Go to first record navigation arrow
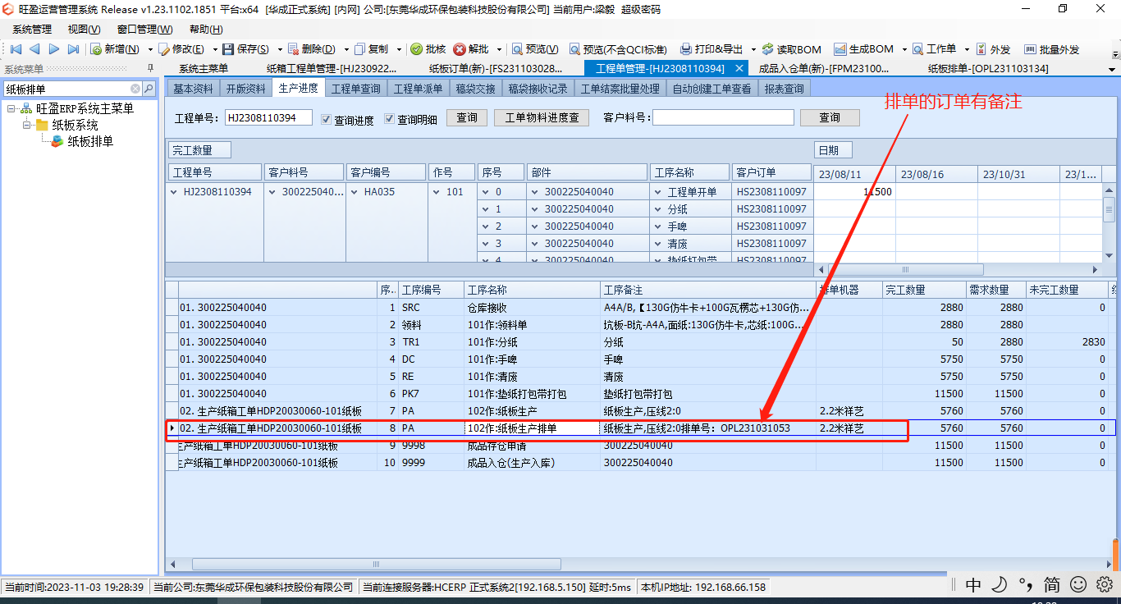The image size is (1121, 604). [x=16, y=49]
